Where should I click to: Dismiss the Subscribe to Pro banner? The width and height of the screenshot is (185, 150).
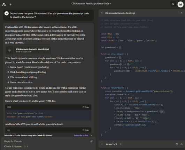click(x=91, y=135)
